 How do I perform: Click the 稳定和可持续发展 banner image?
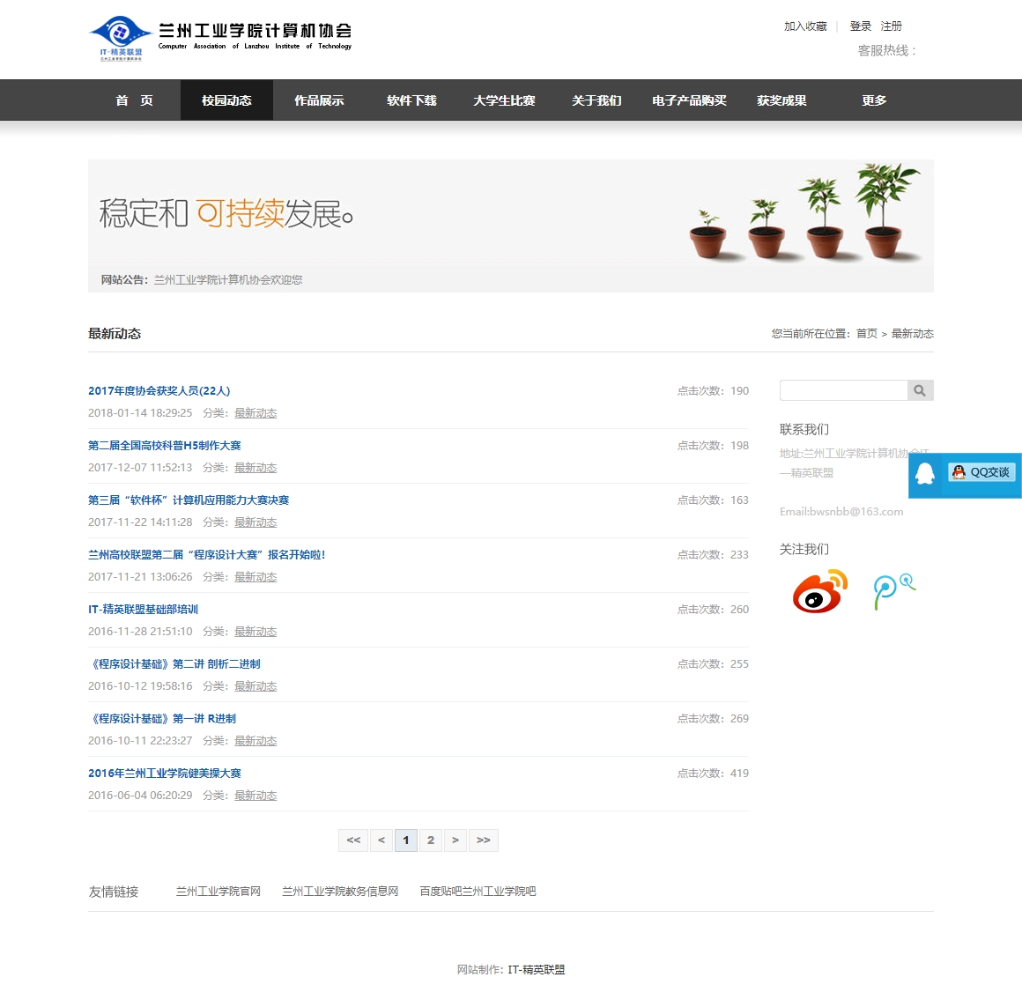click(x=510, y=213)
